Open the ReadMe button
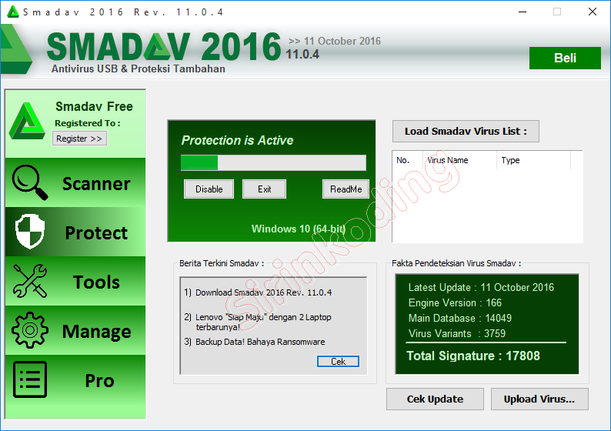 click(x=346, y=189)
